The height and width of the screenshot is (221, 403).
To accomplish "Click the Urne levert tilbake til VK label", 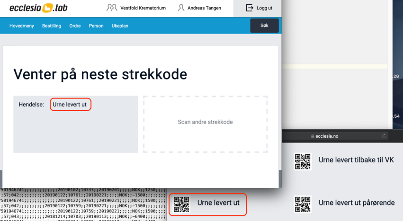I will 356,160.
